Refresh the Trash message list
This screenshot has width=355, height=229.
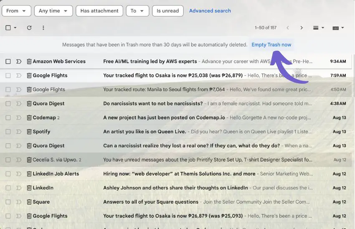(29, 28)
